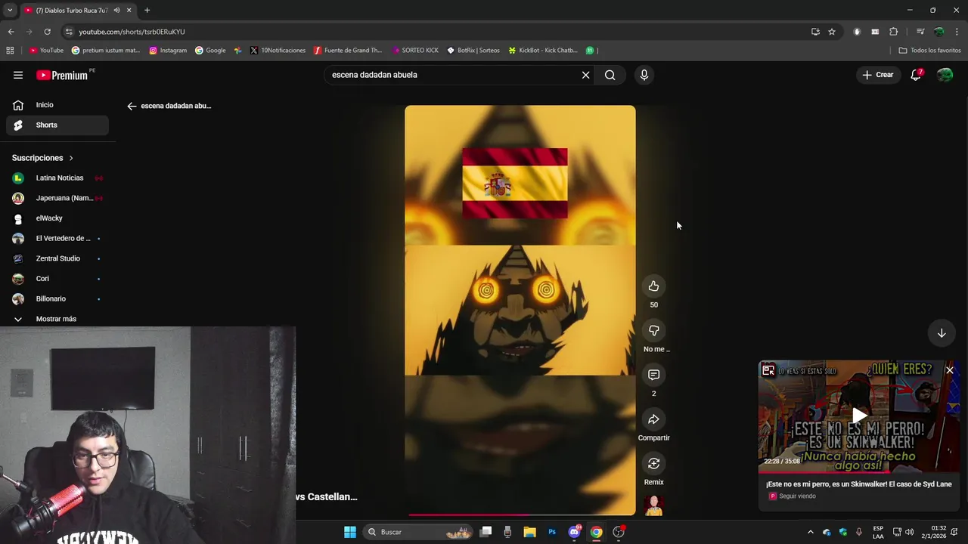Click the Short's red progress bar
The height and width of the screenshot is (544, 968).
tap(520, 515)
